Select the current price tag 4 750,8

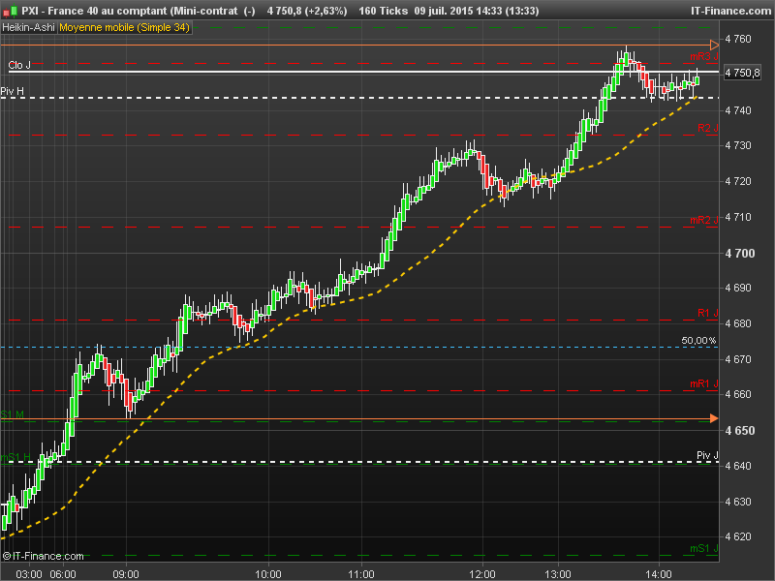742,73
